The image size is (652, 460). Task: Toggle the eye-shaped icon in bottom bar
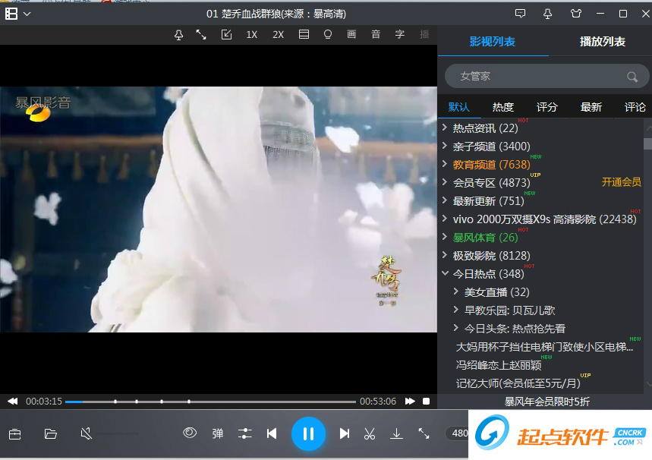[x=190, y=433]
